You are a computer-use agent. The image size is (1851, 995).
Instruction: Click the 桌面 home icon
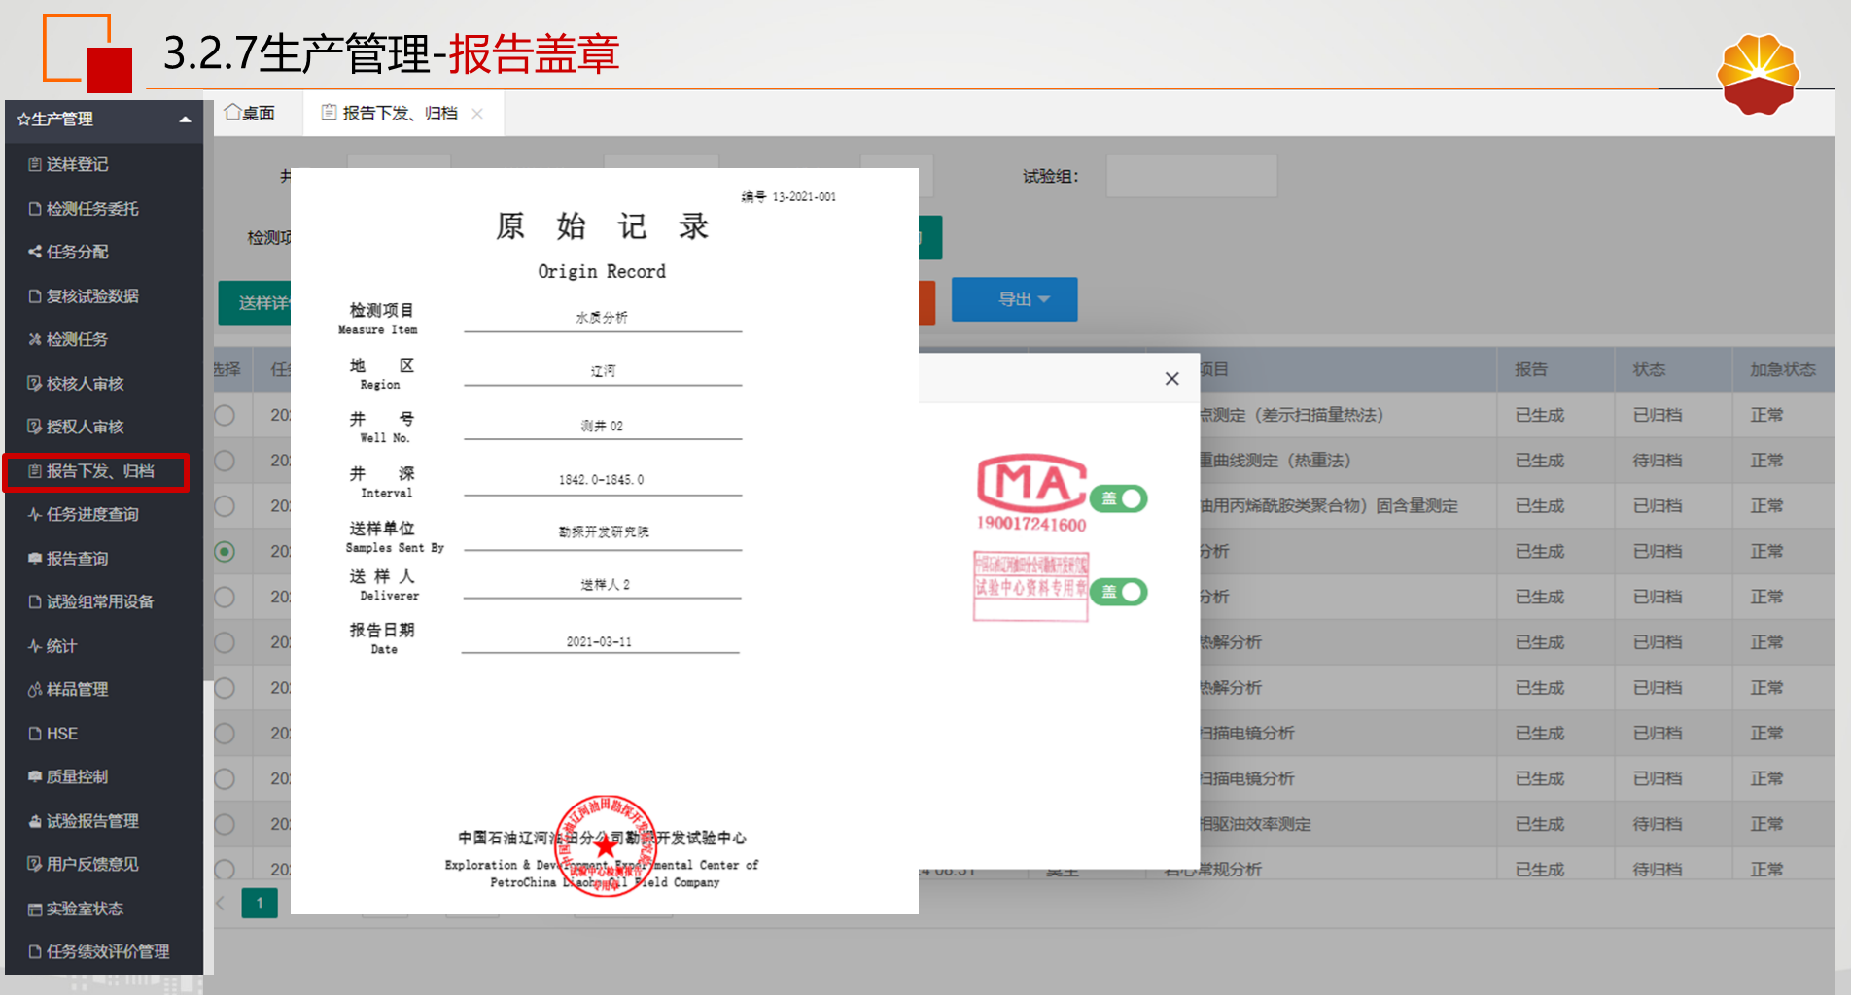pos(232,113)
